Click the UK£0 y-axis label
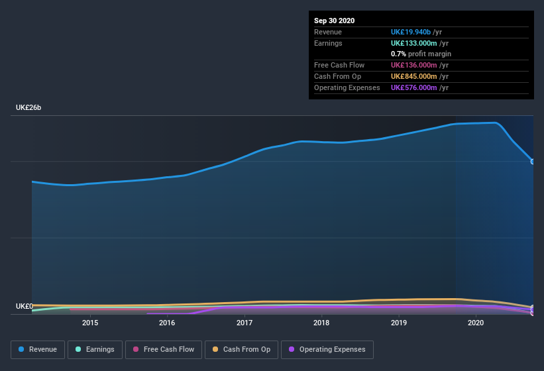The height and width of the screenshot is (371, 544). (x=25, y=306)
